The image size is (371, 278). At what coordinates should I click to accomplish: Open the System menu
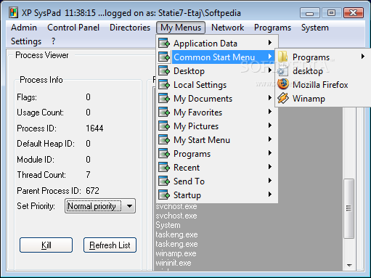pos(315,28)
